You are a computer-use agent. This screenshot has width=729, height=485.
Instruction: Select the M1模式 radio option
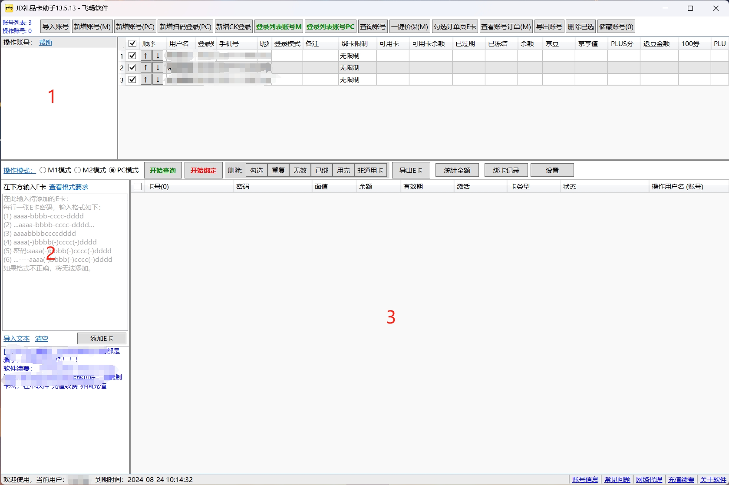coord(43,170)
